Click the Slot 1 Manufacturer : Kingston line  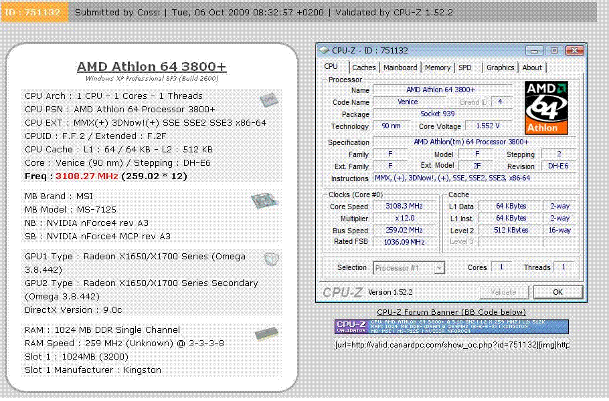[x=93, y=370]
